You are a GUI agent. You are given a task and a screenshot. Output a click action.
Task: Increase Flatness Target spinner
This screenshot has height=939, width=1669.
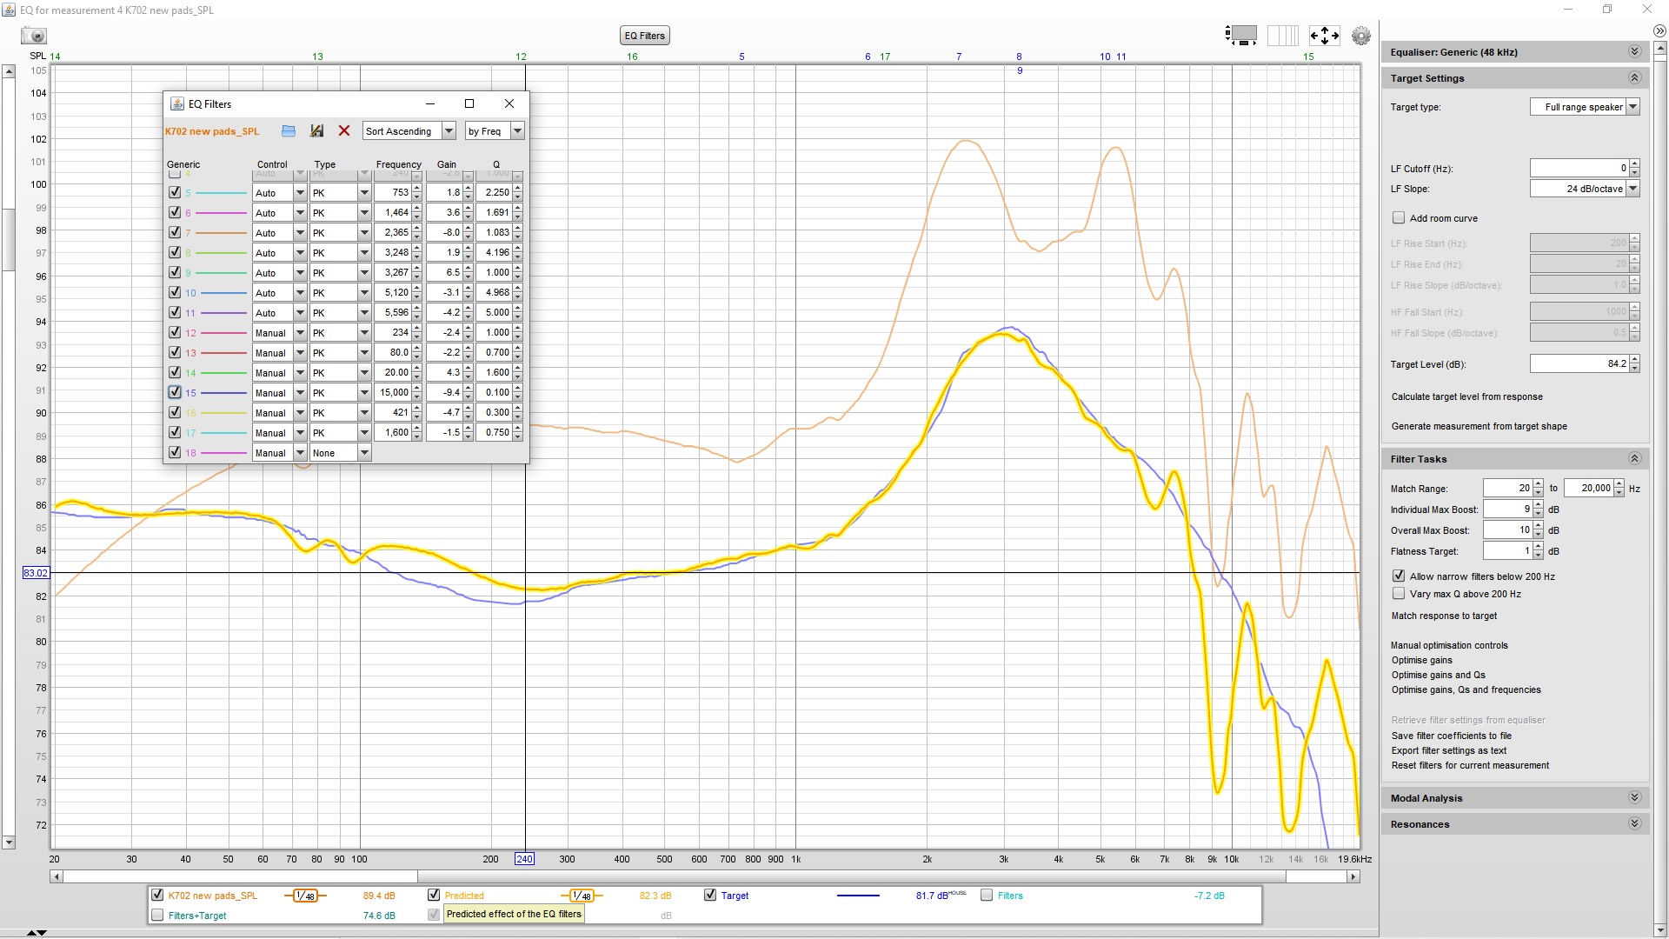pos(1538,547)
